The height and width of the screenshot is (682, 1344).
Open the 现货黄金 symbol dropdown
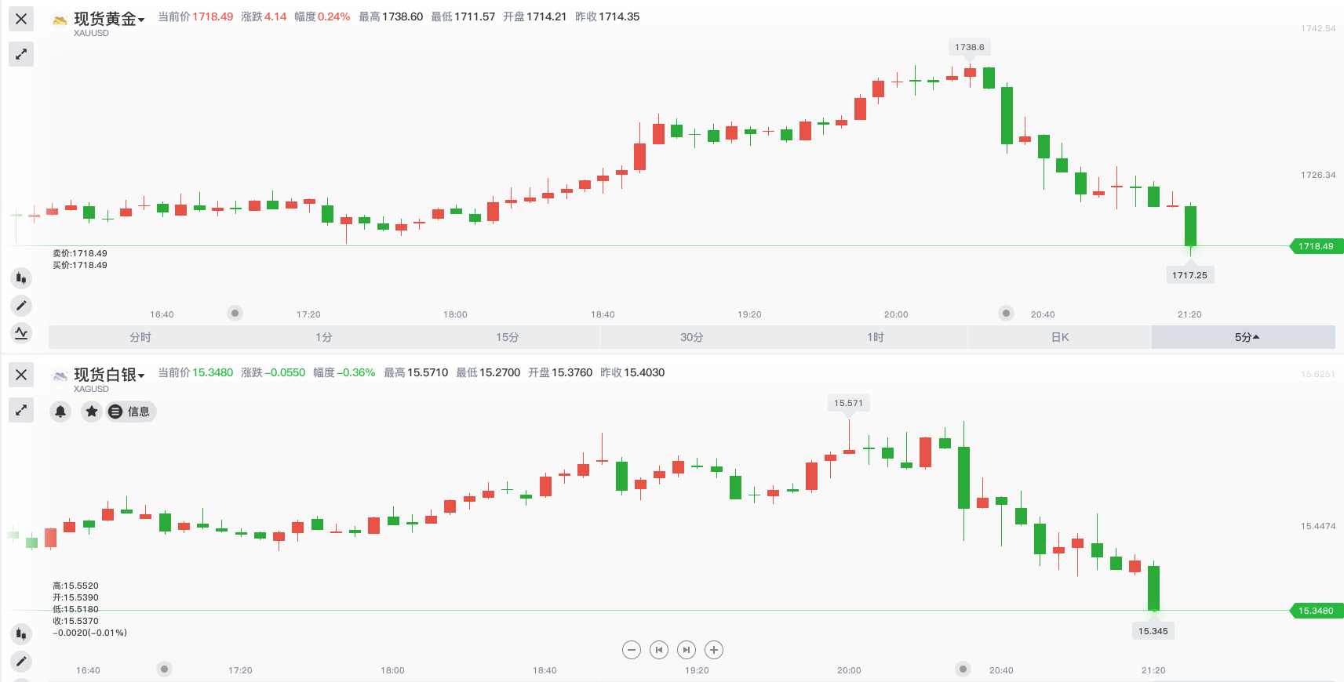pos(109,20)
